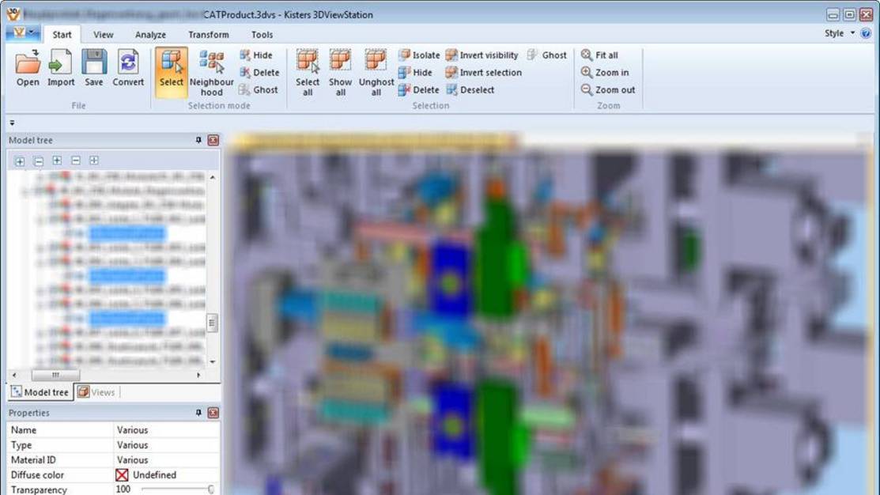Click the Convert icon

click(x=128, y=68)
